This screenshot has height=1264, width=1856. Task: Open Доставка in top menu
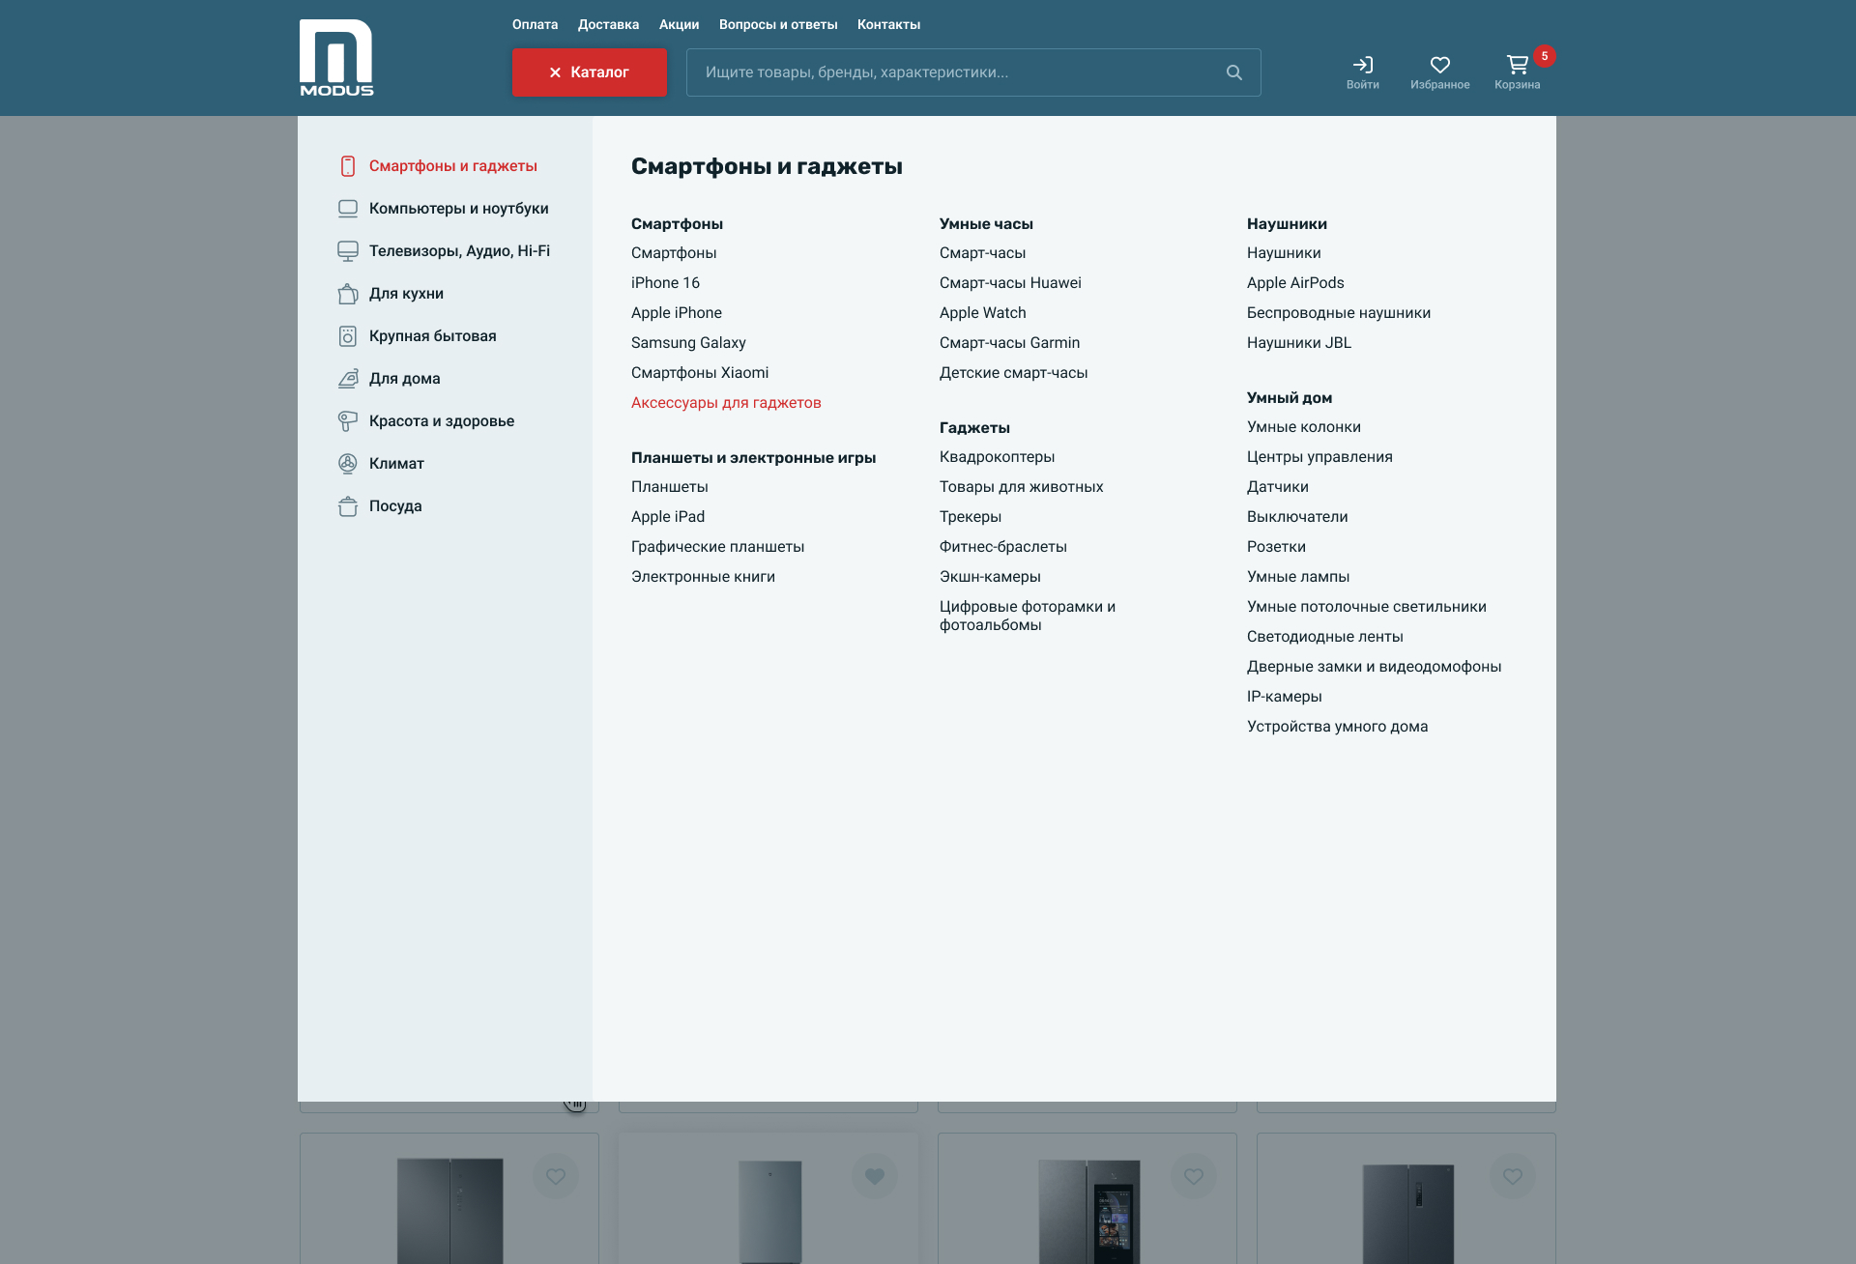[x=608, y=24]
